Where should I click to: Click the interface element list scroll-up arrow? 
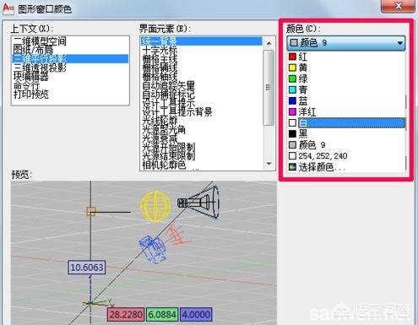(269, 43)
